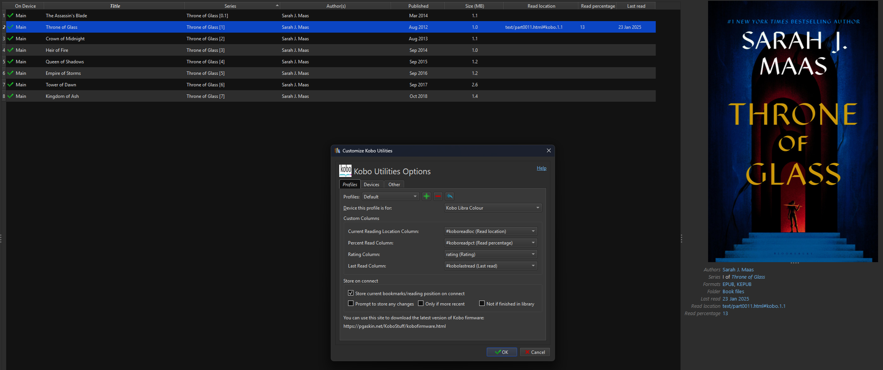Click green on-device checkmark for Heir of Fire
Screen dimensions: 883x370
click(10, 50)
